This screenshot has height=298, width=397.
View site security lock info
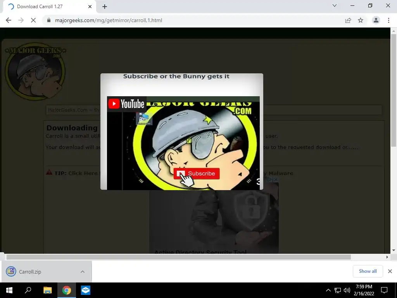click(49, 20)
